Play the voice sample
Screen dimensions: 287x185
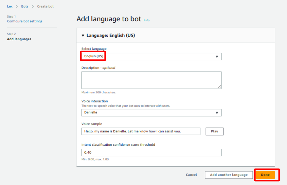214,131
